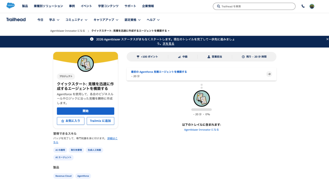The width and height of the screenshot is (329, 182).
Task: Click the Trailhead logo
Action: pyautogui.click(x=16, y=19)
